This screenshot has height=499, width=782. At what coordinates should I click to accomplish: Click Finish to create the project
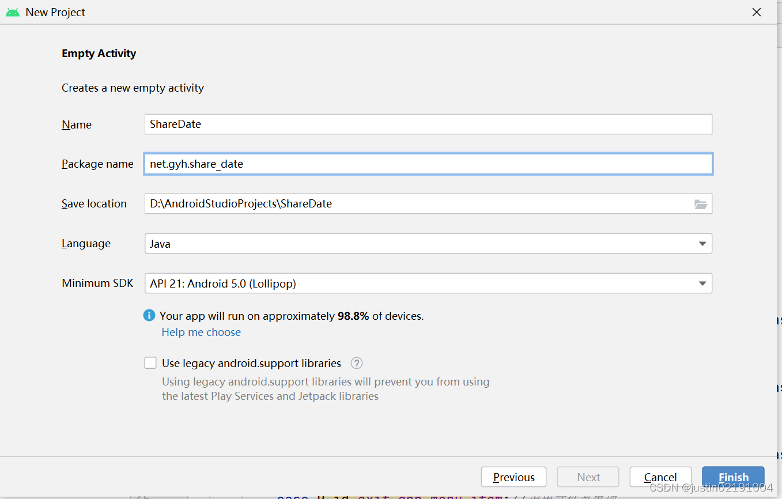[733, 477]
